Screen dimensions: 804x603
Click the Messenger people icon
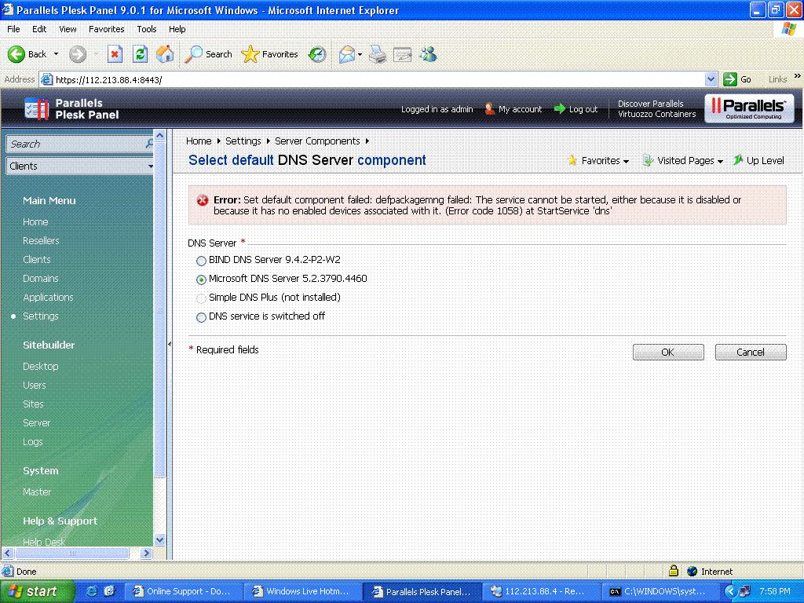(428, 54)
